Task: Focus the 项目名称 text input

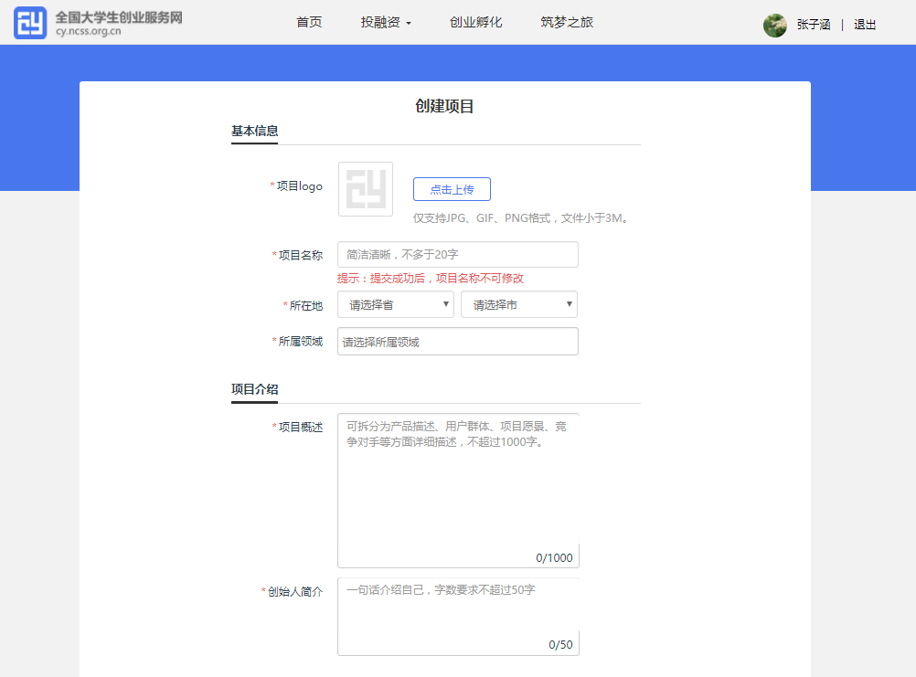Action: (x=457, y=254)
